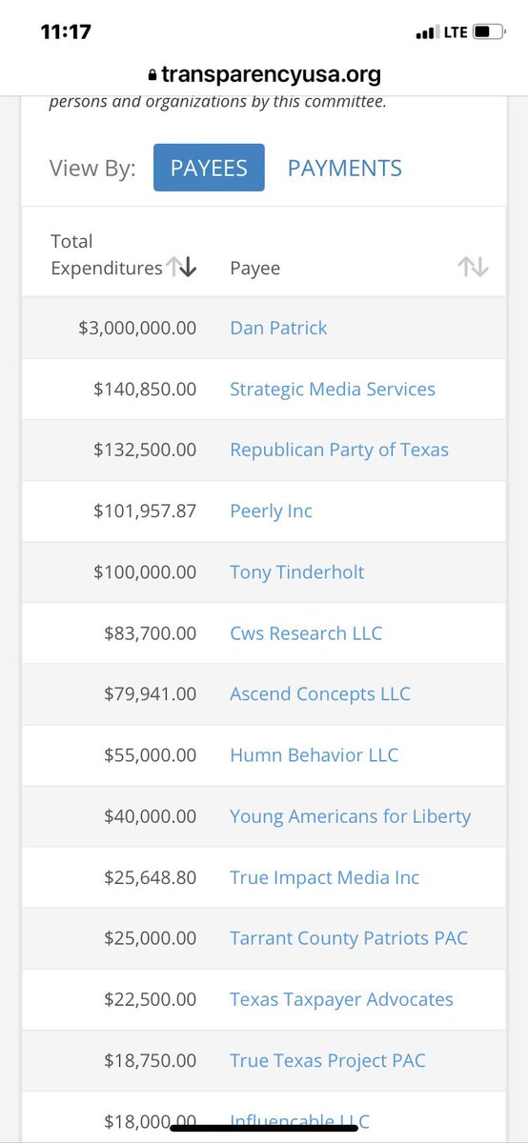Open the Dan Patrick payee link
Screen dimensions: 528x1143
278,328
